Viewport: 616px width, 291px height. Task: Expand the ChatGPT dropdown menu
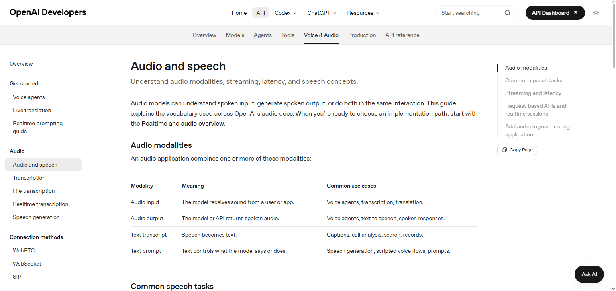[x=322, y=13]
